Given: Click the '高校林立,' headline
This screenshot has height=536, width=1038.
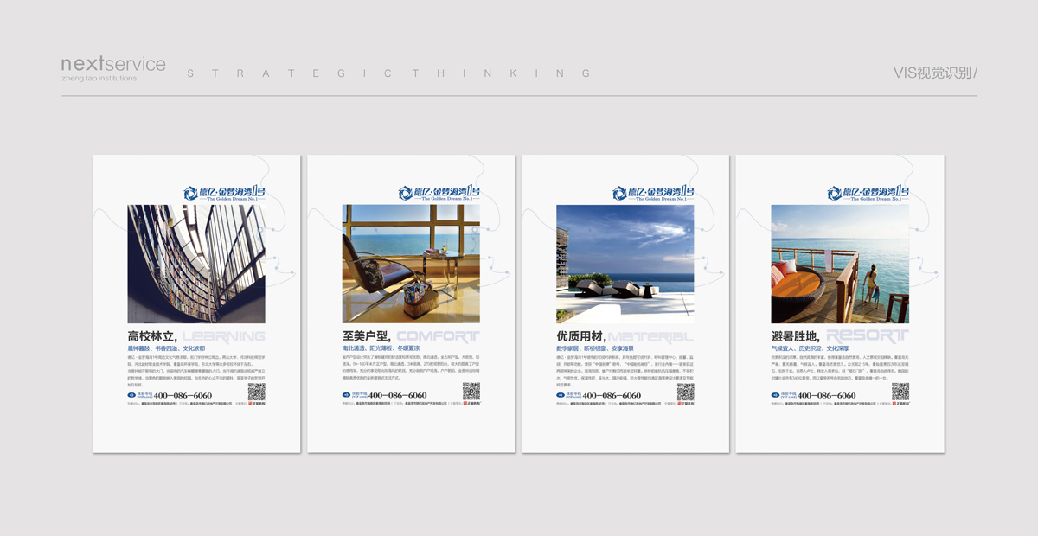Looking at the screenshot, I should pyautogui.click(x=154, y=336).
